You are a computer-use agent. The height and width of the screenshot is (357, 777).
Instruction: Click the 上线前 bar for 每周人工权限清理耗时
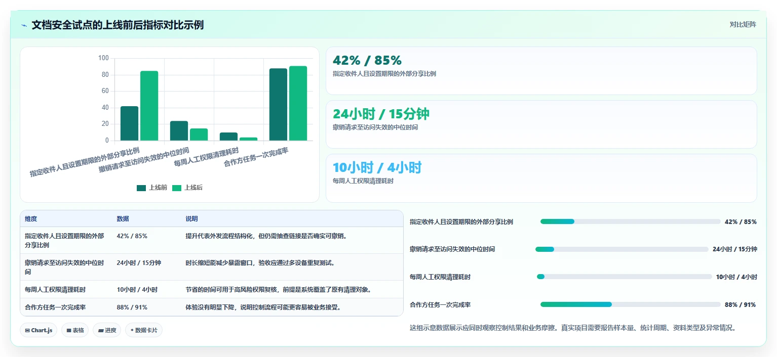point(228,137)
